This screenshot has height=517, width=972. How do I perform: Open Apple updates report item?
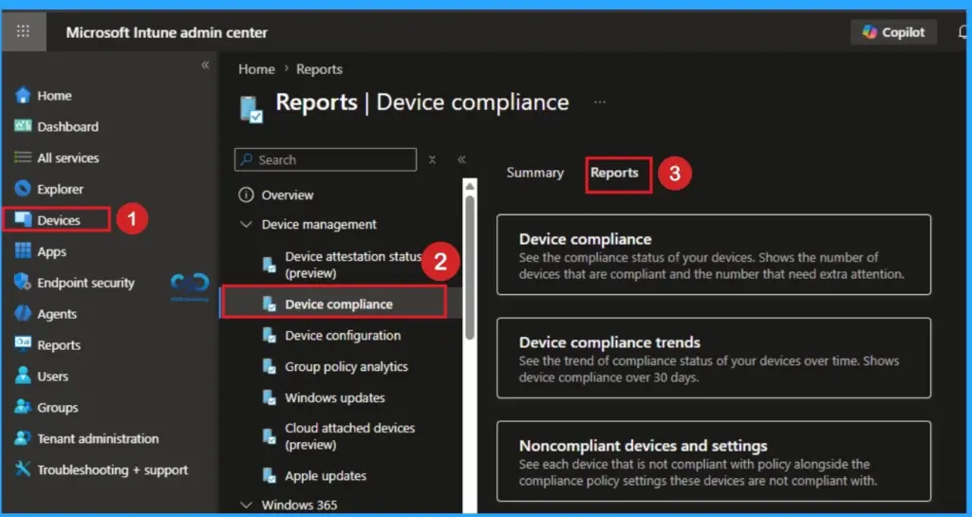click(x=326, y=476)
